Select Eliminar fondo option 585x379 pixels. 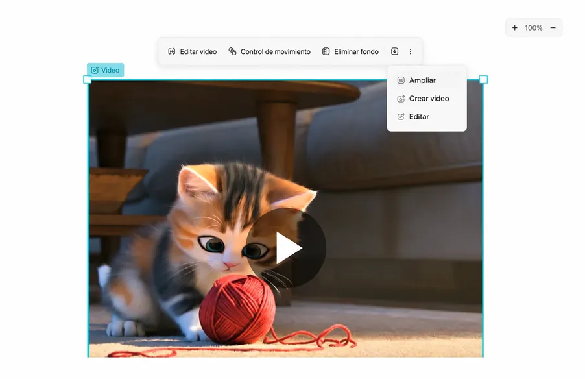(x=350, y=51)
